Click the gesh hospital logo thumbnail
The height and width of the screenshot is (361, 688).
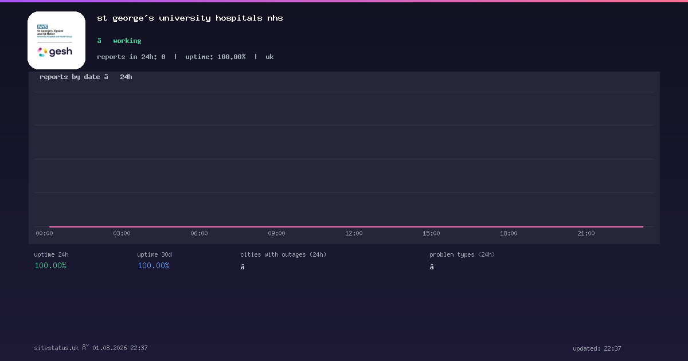pos(56,40)
